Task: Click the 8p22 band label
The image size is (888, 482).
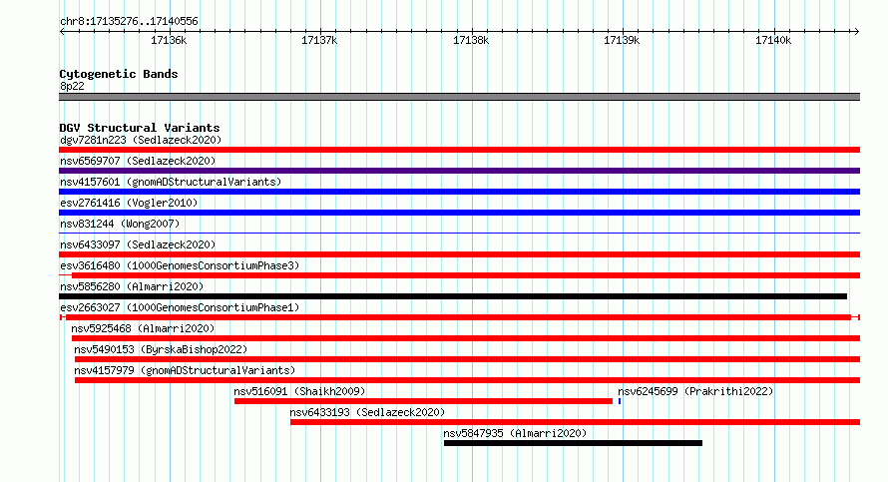Action: pos(72,86)
